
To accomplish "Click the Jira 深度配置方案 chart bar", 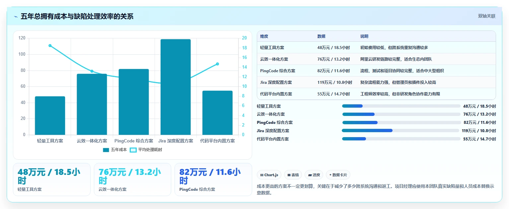I will pyautogui.click(x=176, y=87).
